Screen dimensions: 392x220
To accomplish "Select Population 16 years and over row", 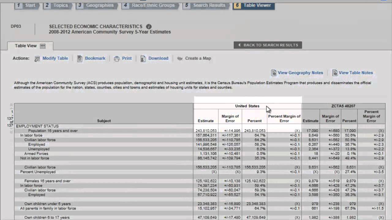I will 53,131.
